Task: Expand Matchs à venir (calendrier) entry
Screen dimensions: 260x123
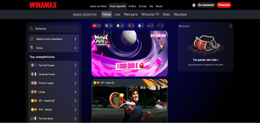Action: click(54, 39)
